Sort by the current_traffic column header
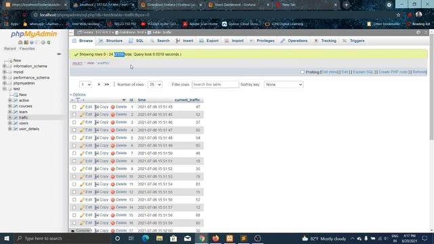Screen dimensions: 434x244 coord(187,100)
